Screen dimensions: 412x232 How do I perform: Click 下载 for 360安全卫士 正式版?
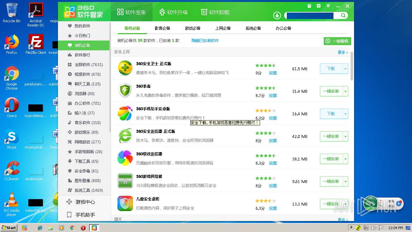click(x=331, y=69)
